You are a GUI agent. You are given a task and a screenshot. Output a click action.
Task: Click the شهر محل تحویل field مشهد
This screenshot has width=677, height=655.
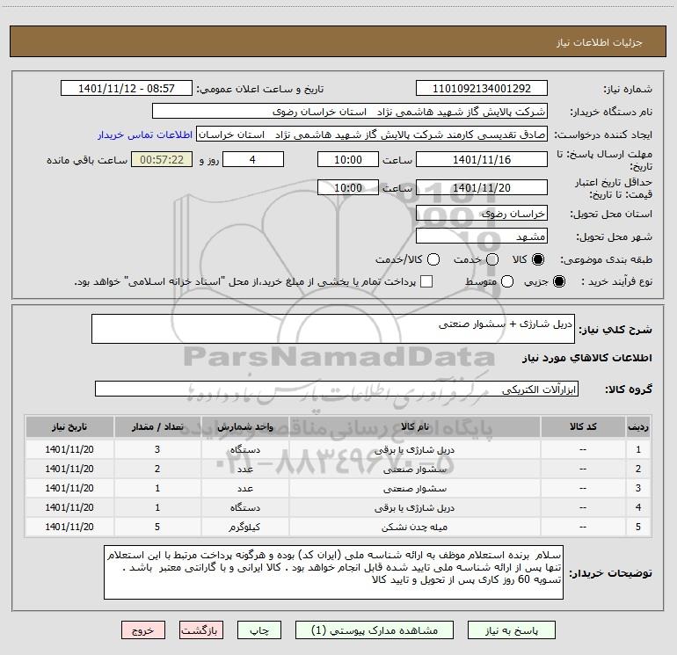(x=482, y=236)
